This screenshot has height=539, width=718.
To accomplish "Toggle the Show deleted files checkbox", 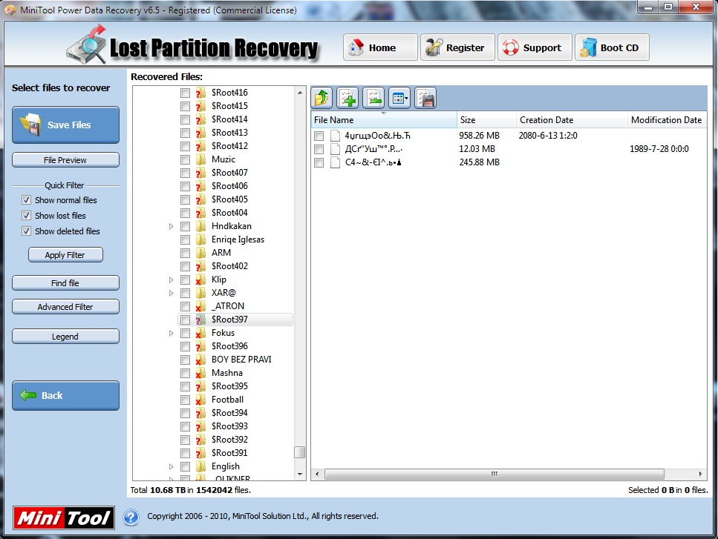I will 27,231.
